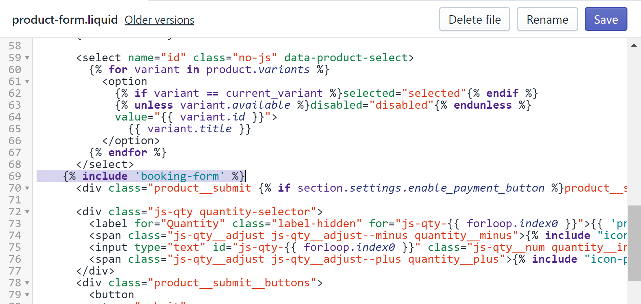Screen dimensions: 641x304
Task: Click the product-form.liquid file title
Action: (65, 20)
